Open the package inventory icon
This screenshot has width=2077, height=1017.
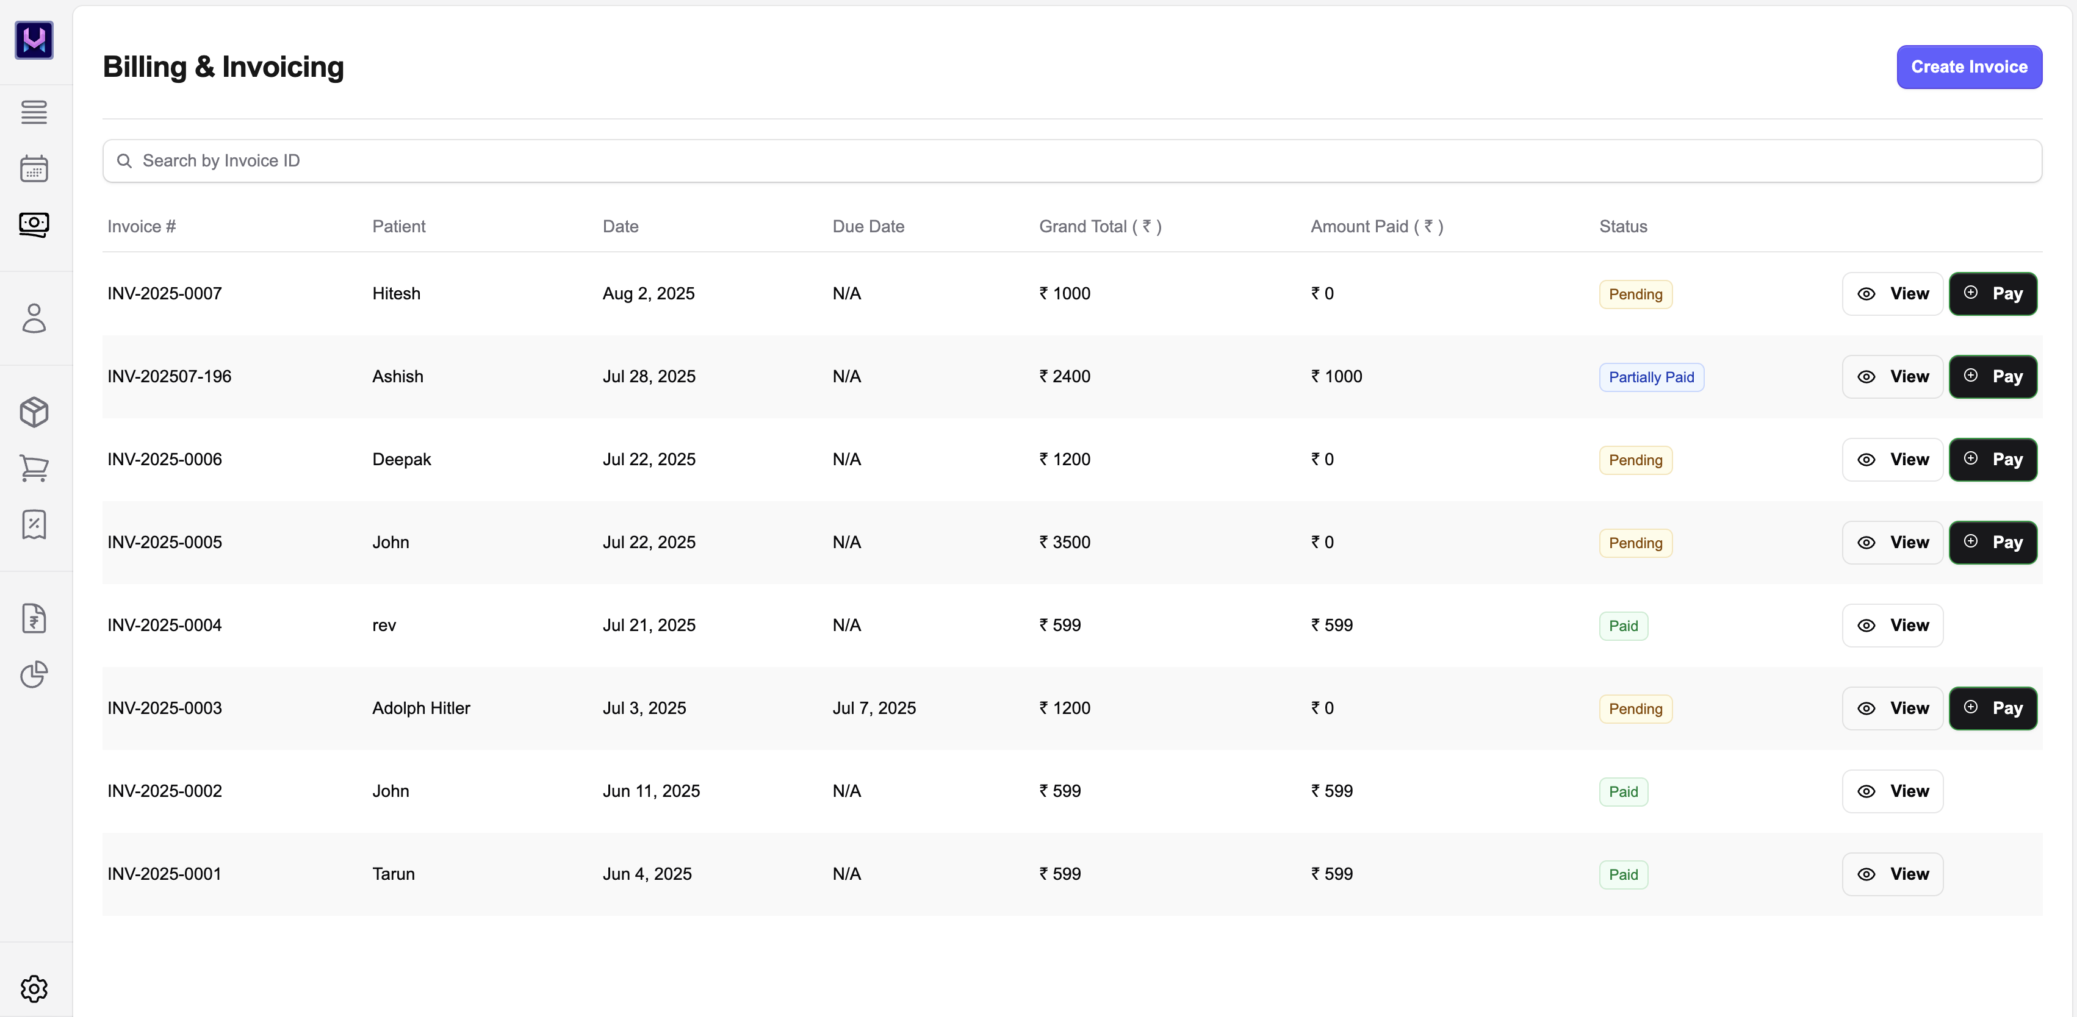[x=33, y=412]
